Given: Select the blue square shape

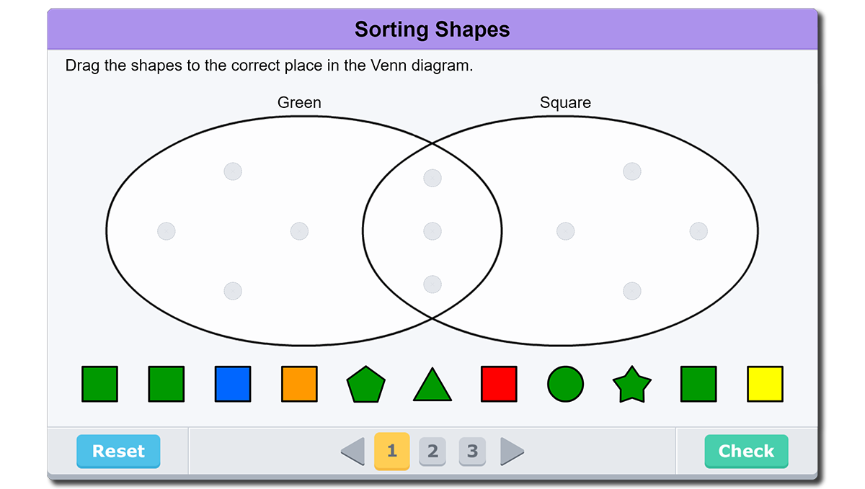Looking at the screenshot, I should [x=233, y=384].
